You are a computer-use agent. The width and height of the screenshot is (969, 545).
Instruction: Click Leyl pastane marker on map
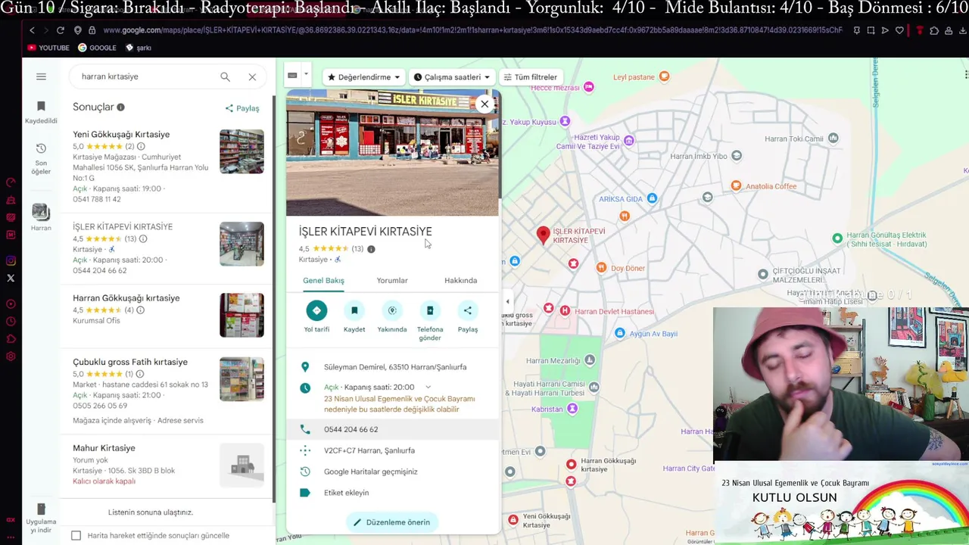(x=664, y=76)
